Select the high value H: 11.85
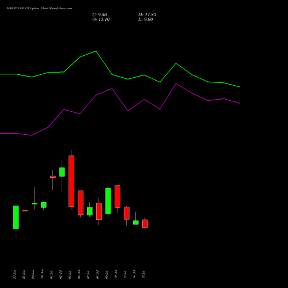 click(147, 15)
